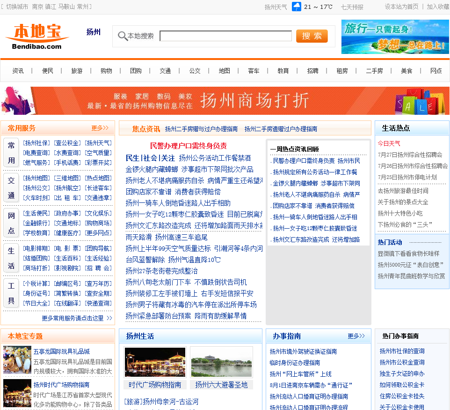Open the 个税计算 tool link
This screenshot has height=410, width=450.
pyautogui.click(x=36, y=283)
